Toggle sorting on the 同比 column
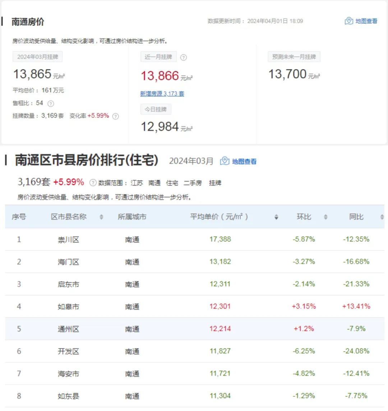 [382, 217]
